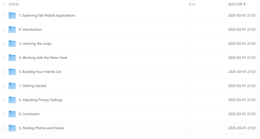The height and width of the screenshot is (139, 260).
Task: Toggle the select-all checkbox in the header
Action: click(x=4, y=4)
